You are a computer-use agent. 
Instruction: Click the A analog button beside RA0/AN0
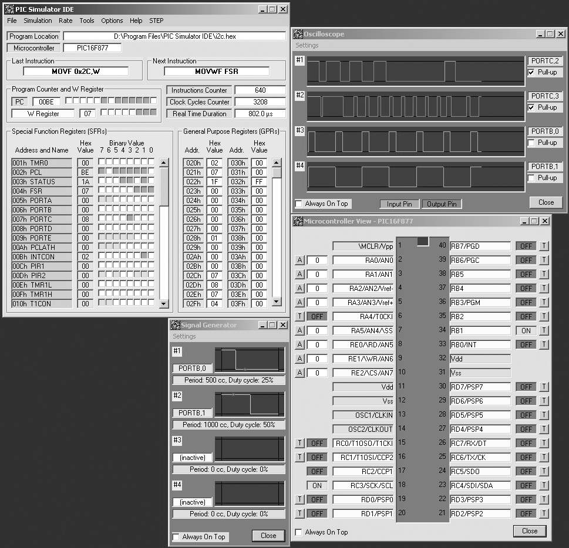(x=299, y=260)
